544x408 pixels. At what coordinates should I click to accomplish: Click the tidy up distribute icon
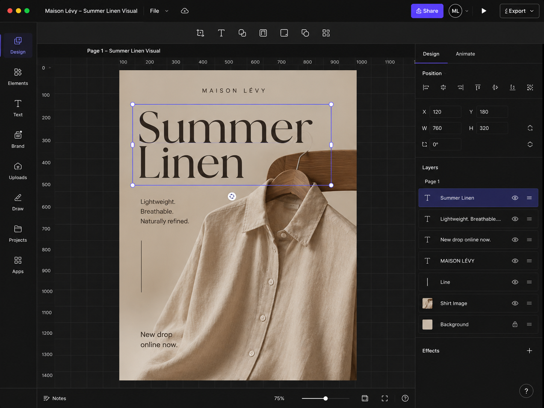click(530, 88)
